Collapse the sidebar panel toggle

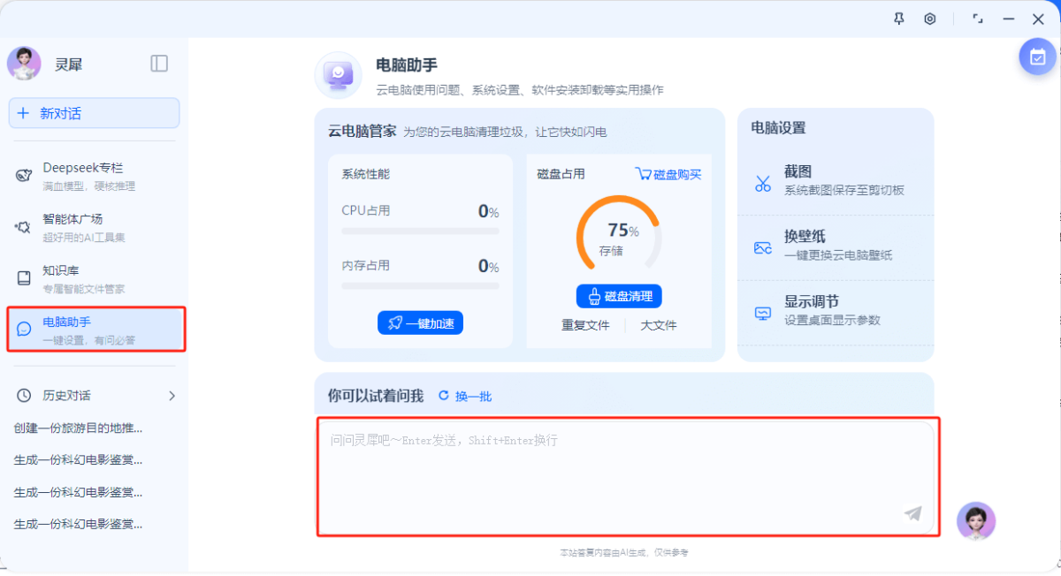159,63
